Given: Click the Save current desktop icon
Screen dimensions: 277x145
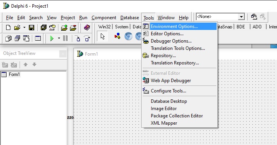Looking at the screenshot, I should pos(254,17).
